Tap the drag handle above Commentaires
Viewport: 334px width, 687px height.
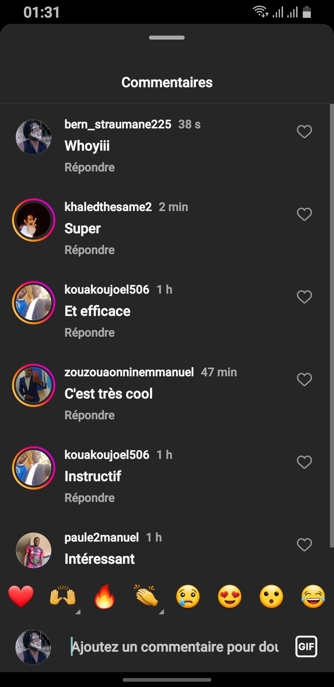pyautogui.click(x=167, y=38)
